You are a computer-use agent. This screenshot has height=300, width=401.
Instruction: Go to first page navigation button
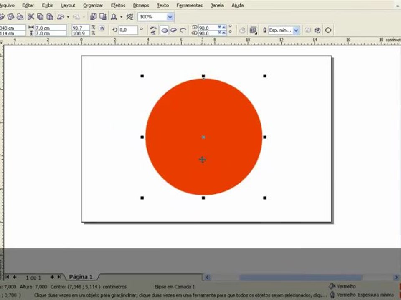(7, 277)
